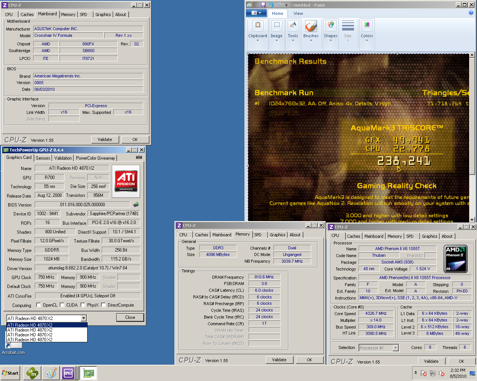Undo the last action in Paint
This screenshot has width=477, height=381.
tap(271, 5)
